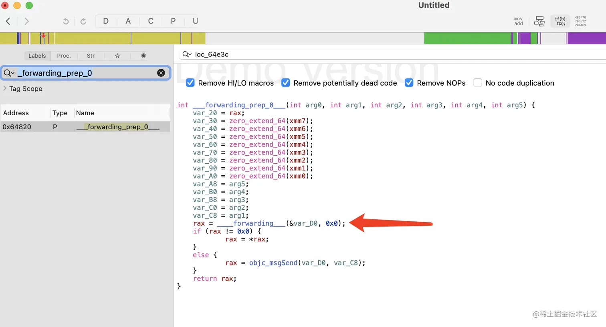Screen dimensions: 606x327
Task: Set type to Code with C button
Action: tap(151, 21)
